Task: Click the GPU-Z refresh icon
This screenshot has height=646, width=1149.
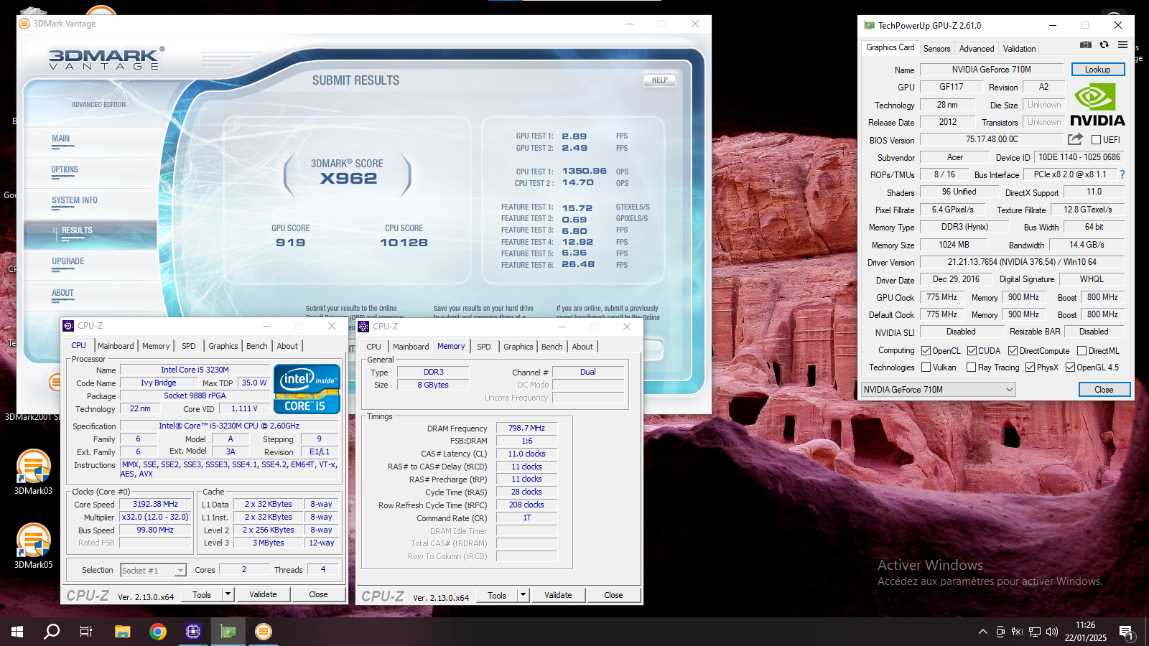Action: click(x=1104, y=45)
